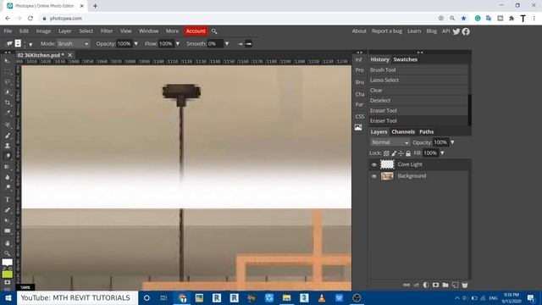Select the Pen tool
Viewport: 542px width, 305px height.
tap(8, 210)
